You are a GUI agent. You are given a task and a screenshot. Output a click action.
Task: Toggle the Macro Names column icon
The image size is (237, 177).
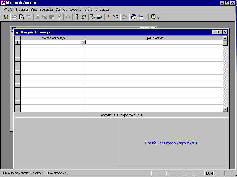pyautogui.click(x=77, y=17)
